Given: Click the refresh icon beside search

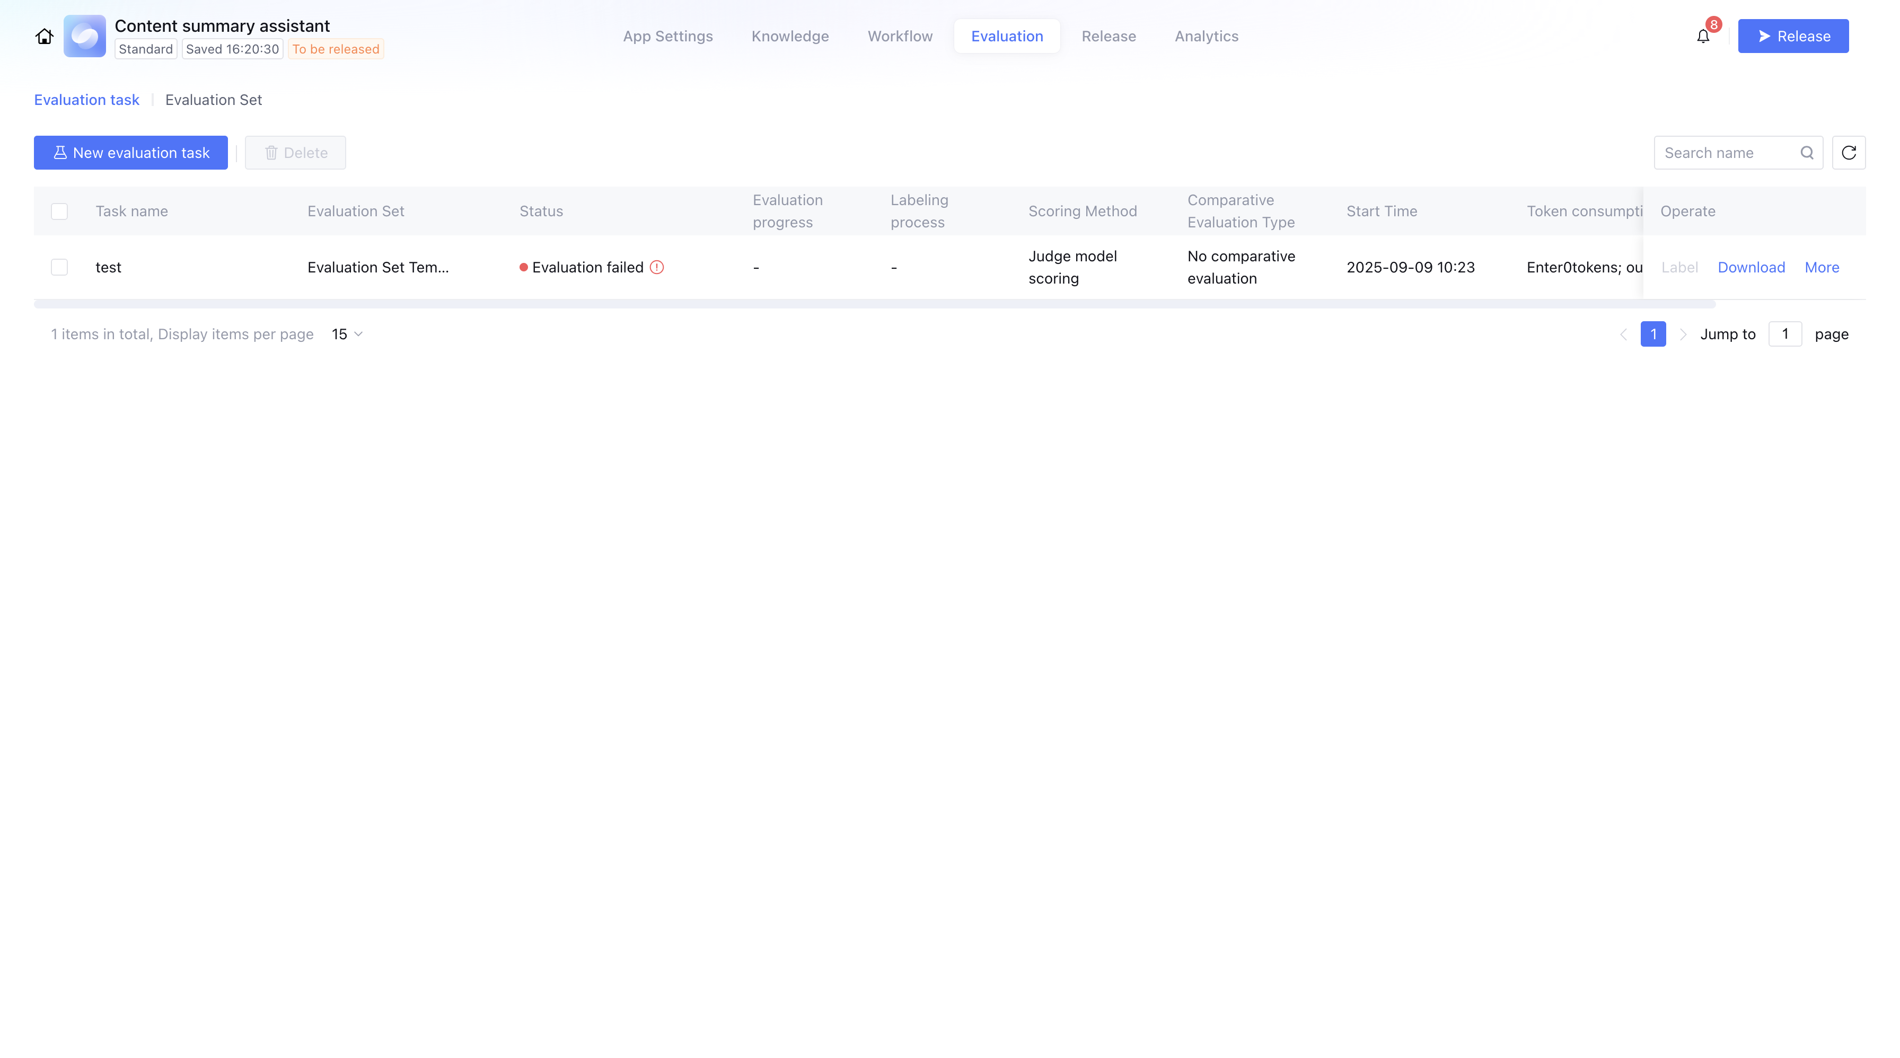Looking at the screenshot, I should click(1849, 153).
